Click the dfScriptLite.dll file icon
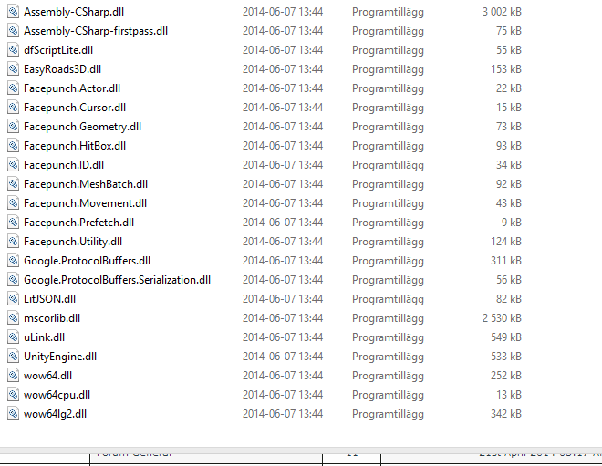Screen dimensions: 602x466 pos(13,50)
